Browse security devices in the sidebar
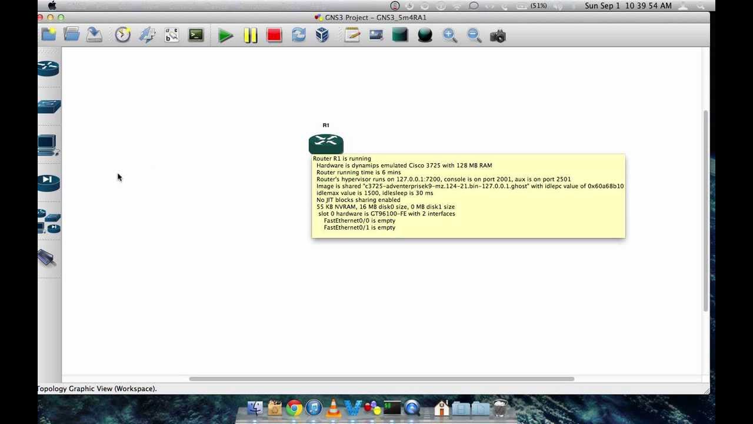The height and width of the screenshot is (424, 753). 49,183
